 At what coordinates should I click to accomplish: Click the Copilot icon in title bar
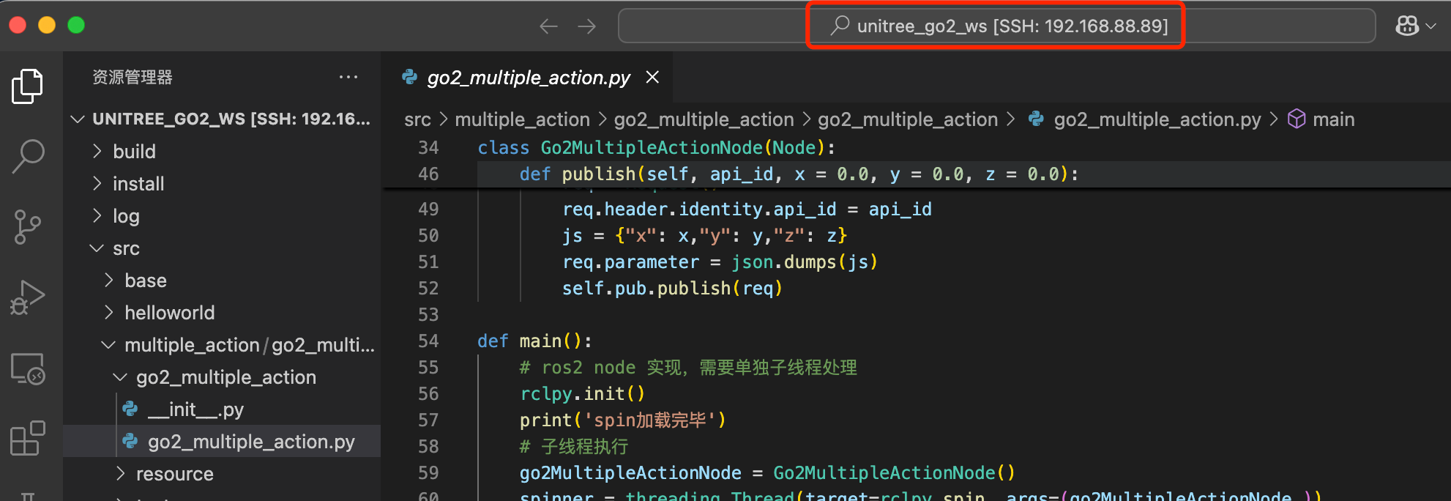[x=1407, y=26]
